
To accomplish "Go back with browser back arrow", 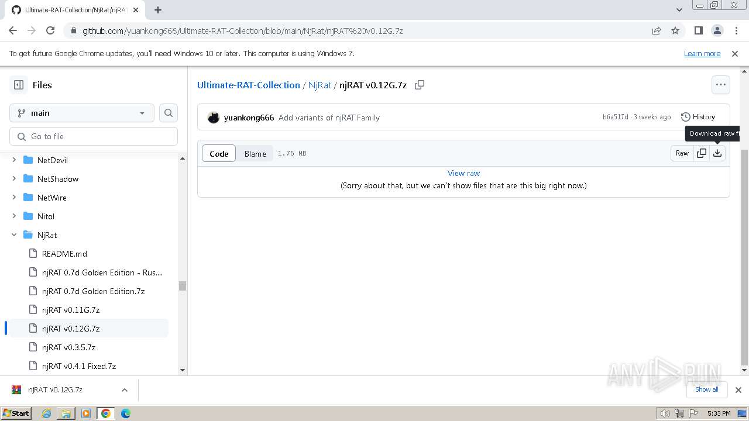I will point(13,30).
